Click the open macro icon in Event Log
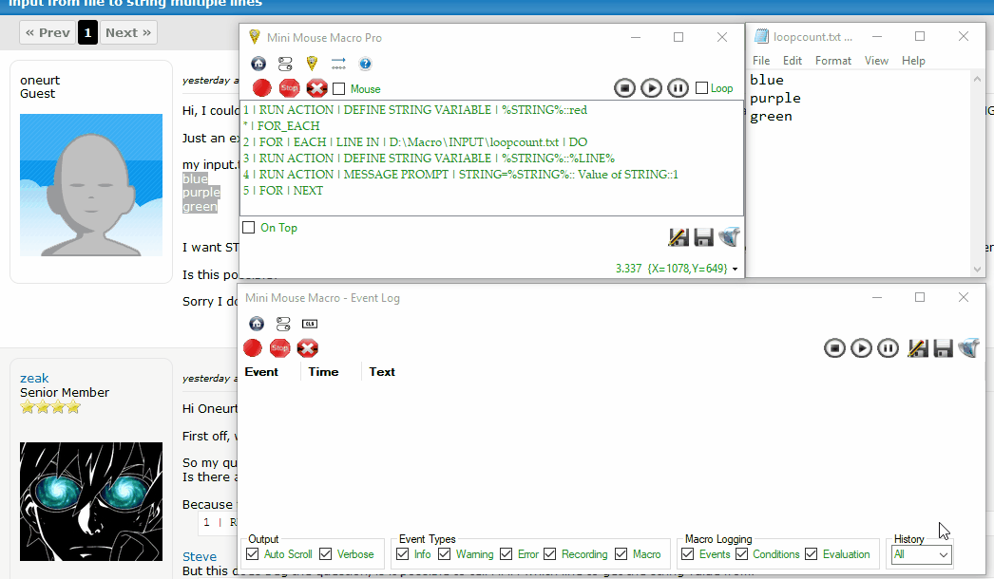 pos(968,347)
